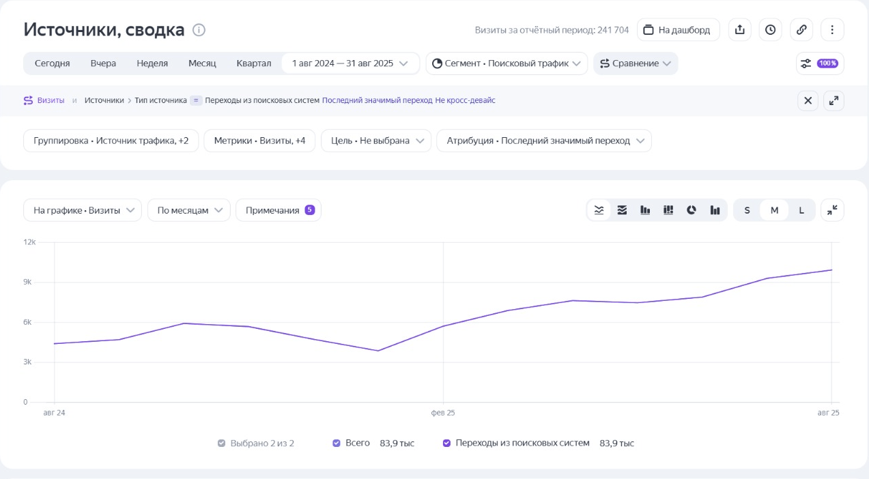Select the 'Неделя' period tab
This screenshot has height=479, width=869.
pyautogui.click(x=152, y=63)
